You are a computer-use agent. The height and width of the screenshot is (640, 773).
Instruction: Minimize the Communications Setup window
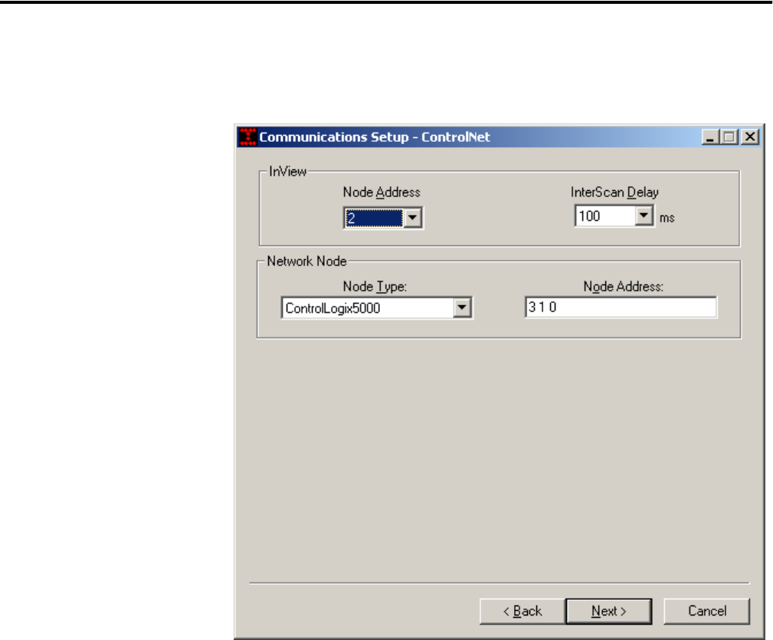pyautogui.click(x=710, y=136)
